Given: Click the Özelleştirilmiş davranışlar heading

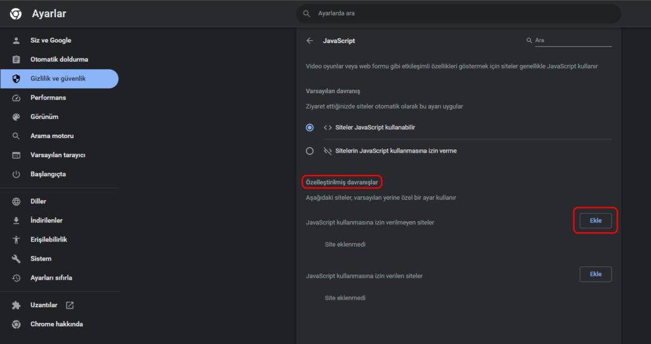Looking at the screenshot, I should pos(341,182).
